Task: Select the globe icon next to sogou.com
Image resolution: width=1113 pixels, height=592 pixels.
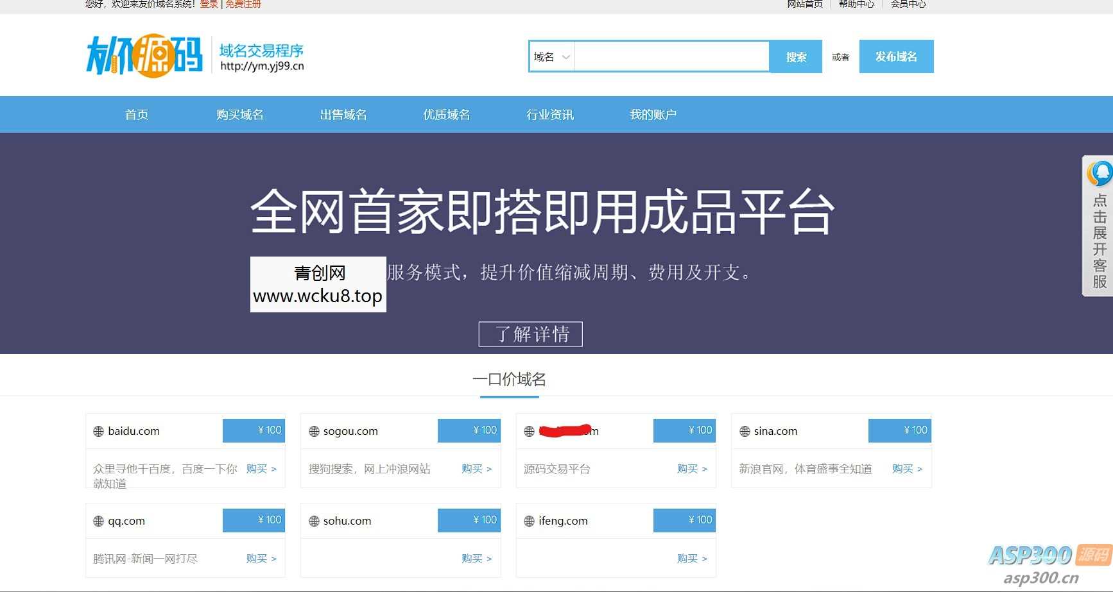Action: (314, 430)
